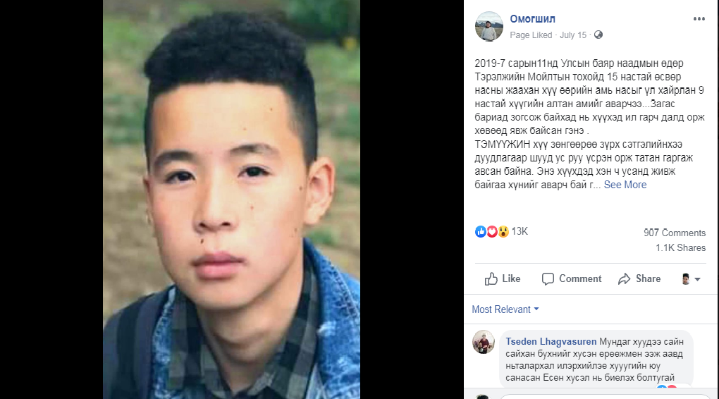
Task: Click Tseden Lhagvasuren's avatar thumbnail
Action: (x=484, y=342)
